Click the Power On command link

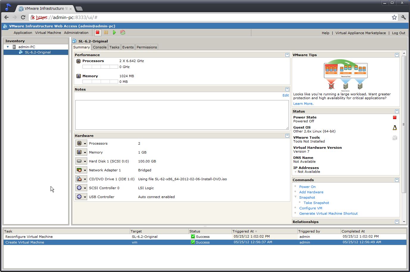tap(307, 187)
